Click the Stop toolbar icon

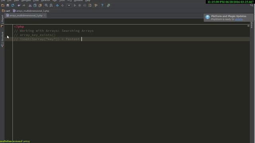pos(85,5)
